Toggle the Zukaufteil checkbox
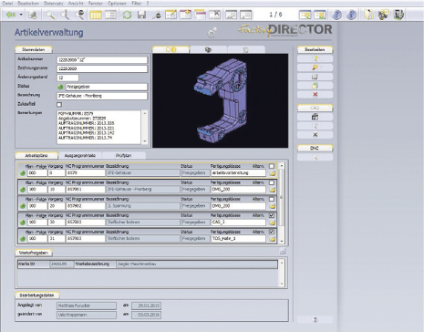 click(59, 104)
